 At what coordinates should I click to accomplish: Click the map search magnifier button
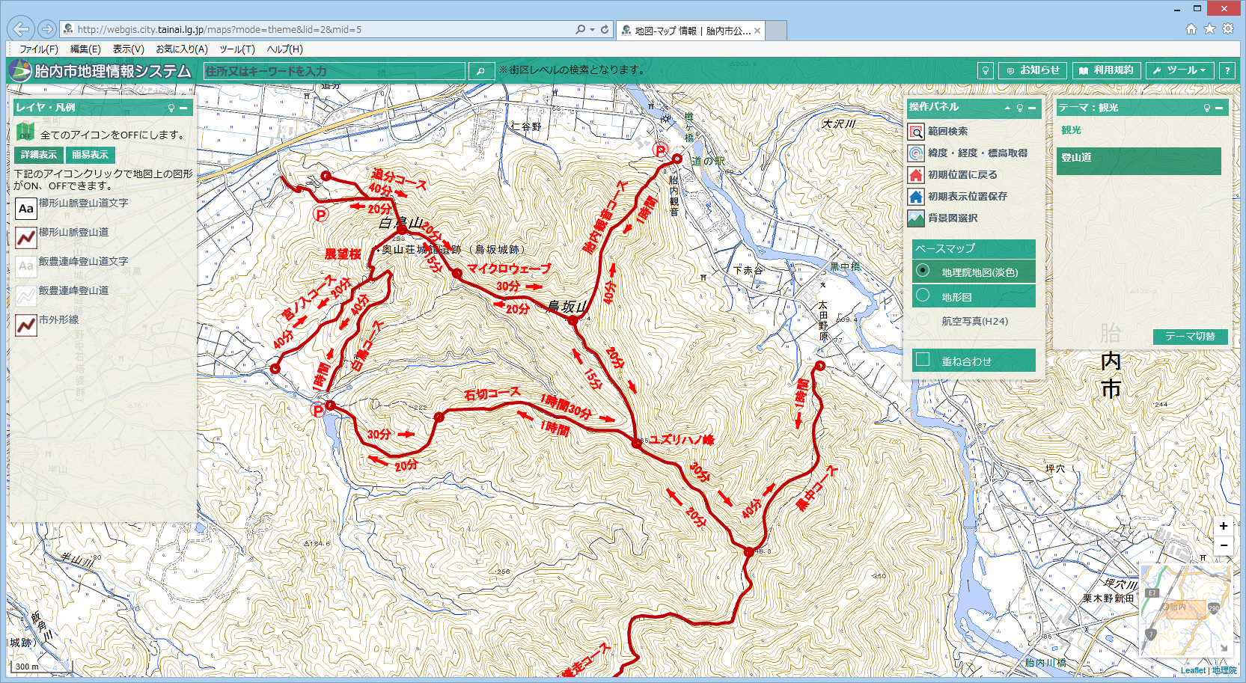click(x=480, y=71)
